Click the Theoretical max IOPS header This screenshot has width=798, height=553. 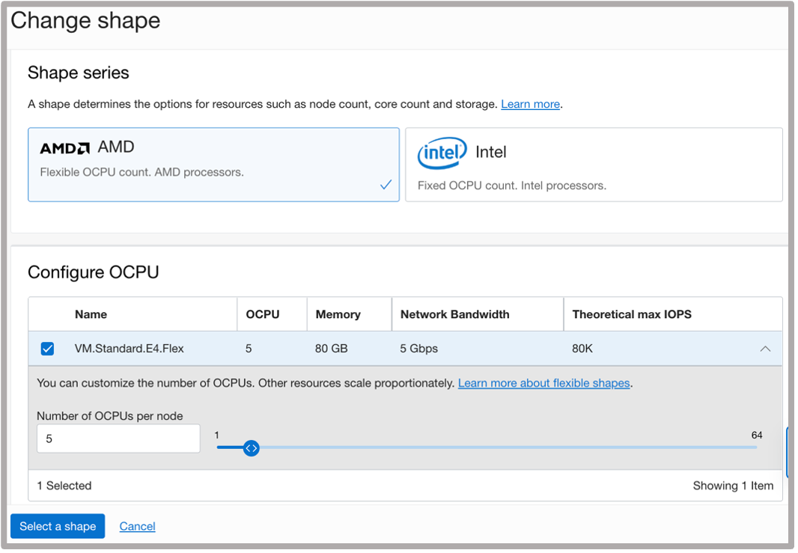[x=632, y=314]
